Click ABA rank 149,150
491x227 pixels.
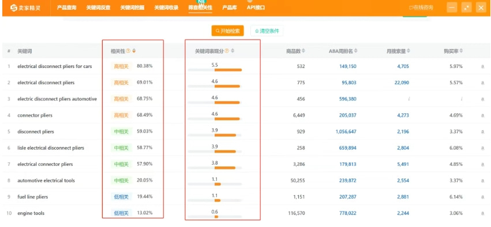(347, 67)
